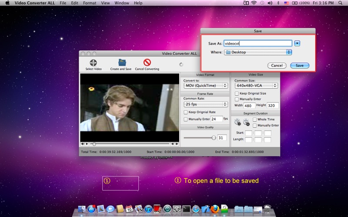Viewport: 348px width, 217px height.
Task: Click the first Start time box
Action: pos(248,133)
